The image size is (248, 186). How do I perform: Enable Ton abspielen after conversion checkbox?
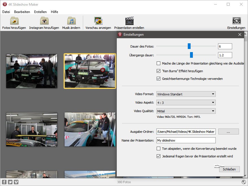point(159,149)
